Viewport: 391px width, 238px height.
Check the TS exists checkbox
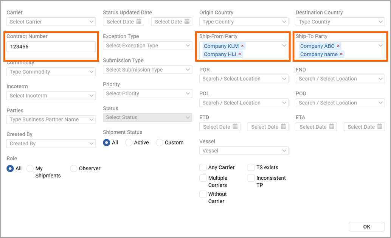[x=251, y=167]
